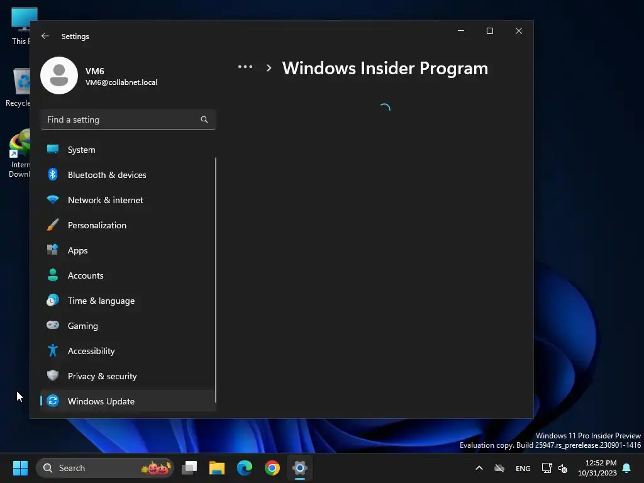Select the Internet Download desktop shortcut
The height and width of the screenshot is (483, 644).
(19, 153)
